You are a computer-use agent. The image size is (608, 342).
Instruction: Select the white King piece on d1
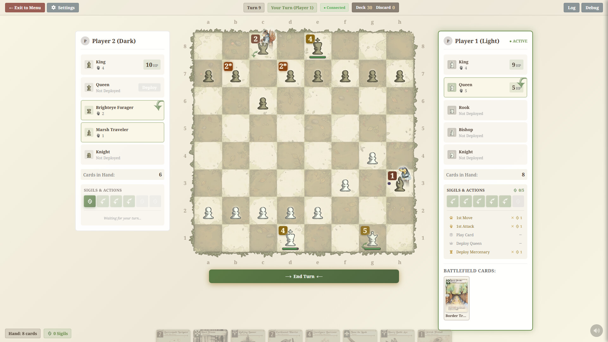(x=290, y=238)
